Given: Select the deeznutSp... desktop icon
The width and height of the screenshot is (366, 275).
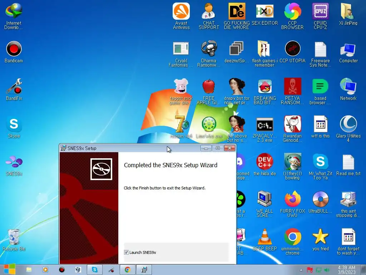Looking at the screenshot, I should pos(237,52).
